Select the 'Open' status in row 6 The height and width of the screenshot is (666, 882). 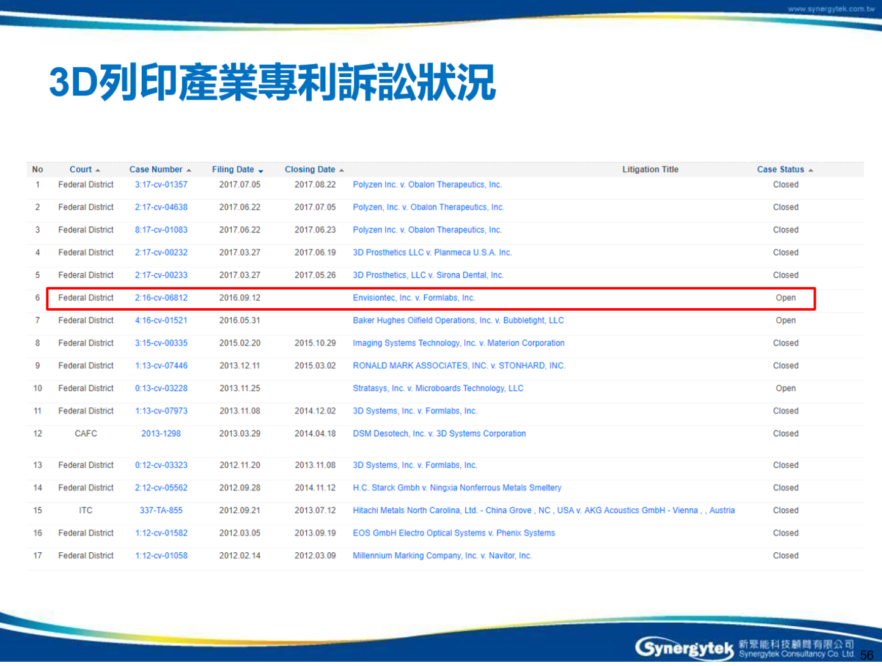[x=786, y=298]
